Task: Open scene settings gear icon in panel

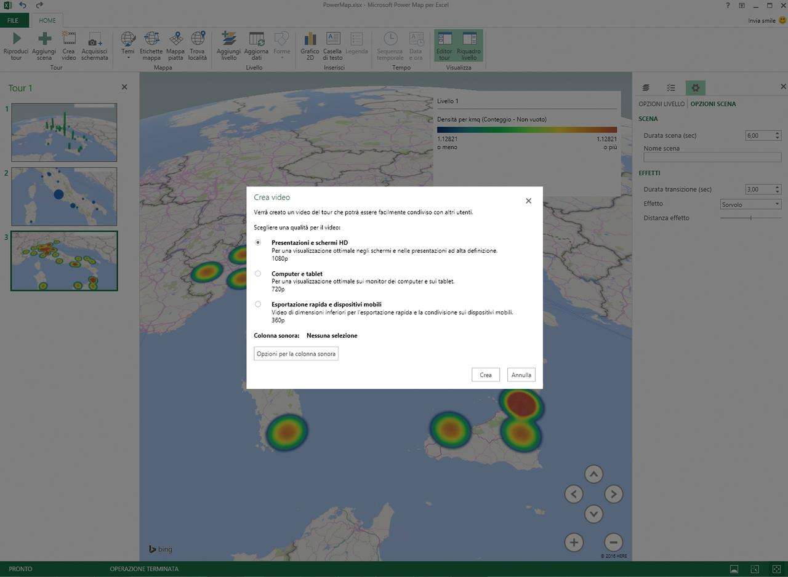Action: coord(696,88)
